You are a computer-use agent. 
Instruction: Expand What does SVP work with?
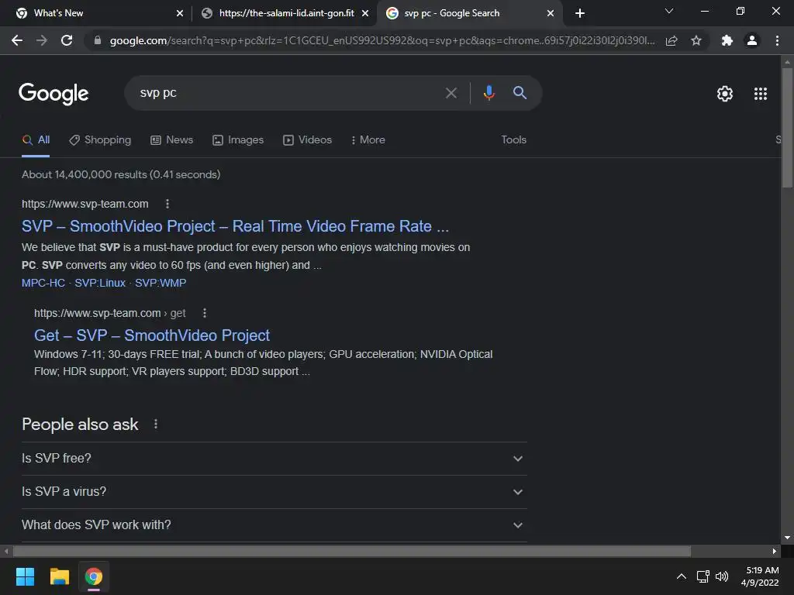[x=274, y=525]
